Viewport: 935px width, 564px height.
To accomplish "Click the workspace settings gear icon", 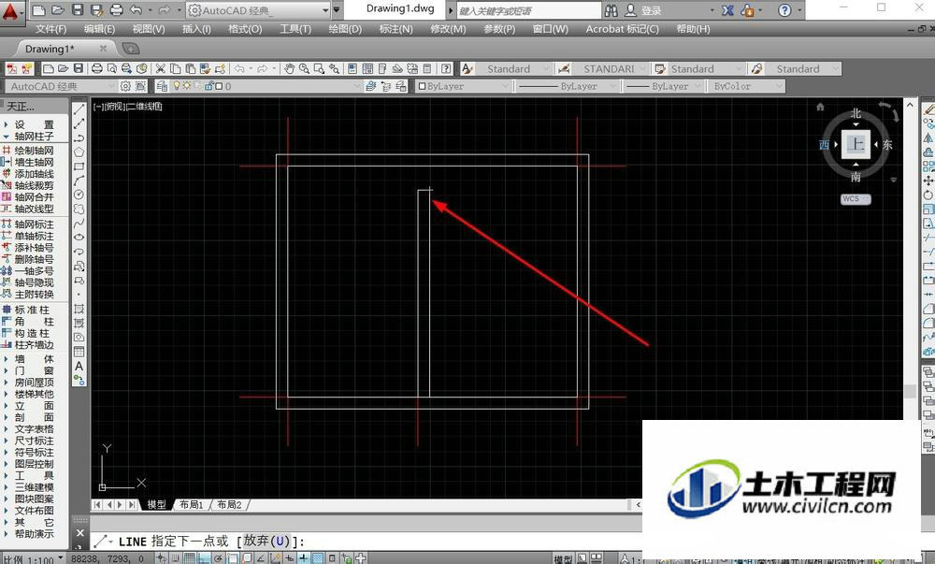I will point(125,86).
